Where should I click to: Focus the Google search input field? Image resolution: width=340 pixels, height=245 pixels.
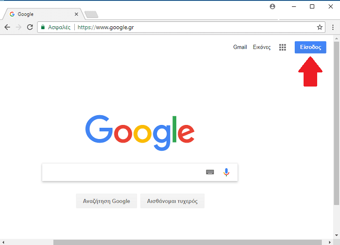coord(123,172)
